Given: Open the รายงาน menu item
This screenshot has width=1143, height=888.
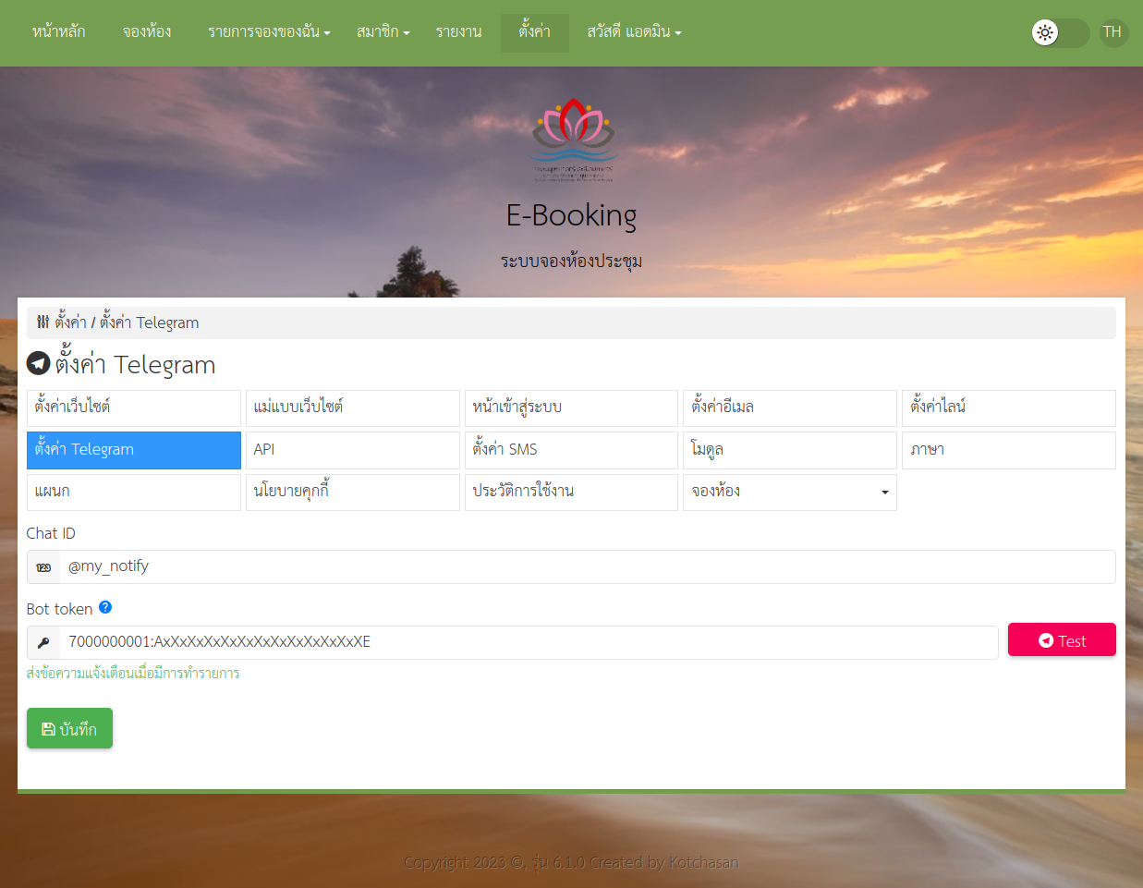Looking at the screenshot, I should pyautogui.click(x=459, y=32).
